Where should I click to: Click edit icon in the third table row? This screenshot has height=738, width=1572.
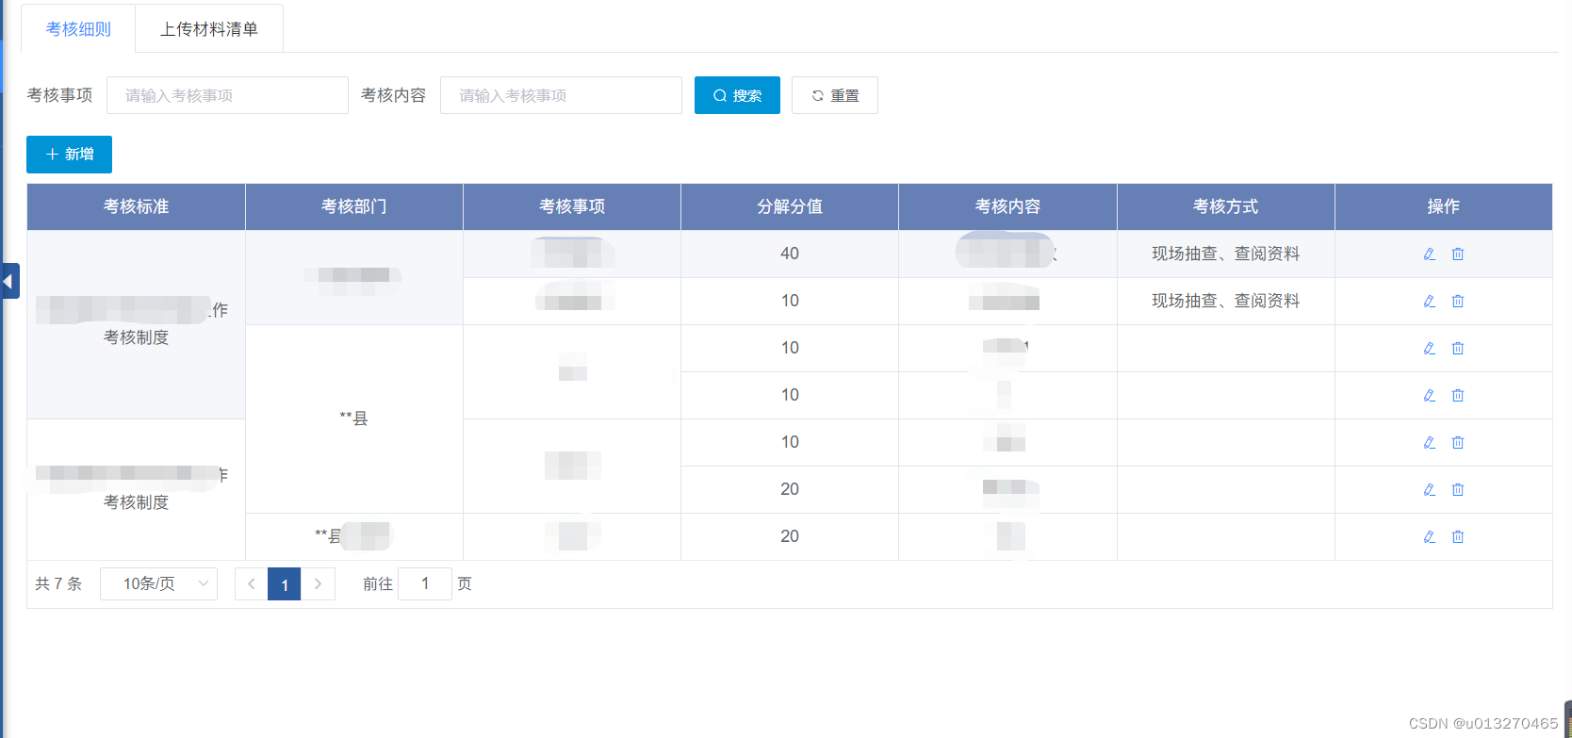(1429, 348)
